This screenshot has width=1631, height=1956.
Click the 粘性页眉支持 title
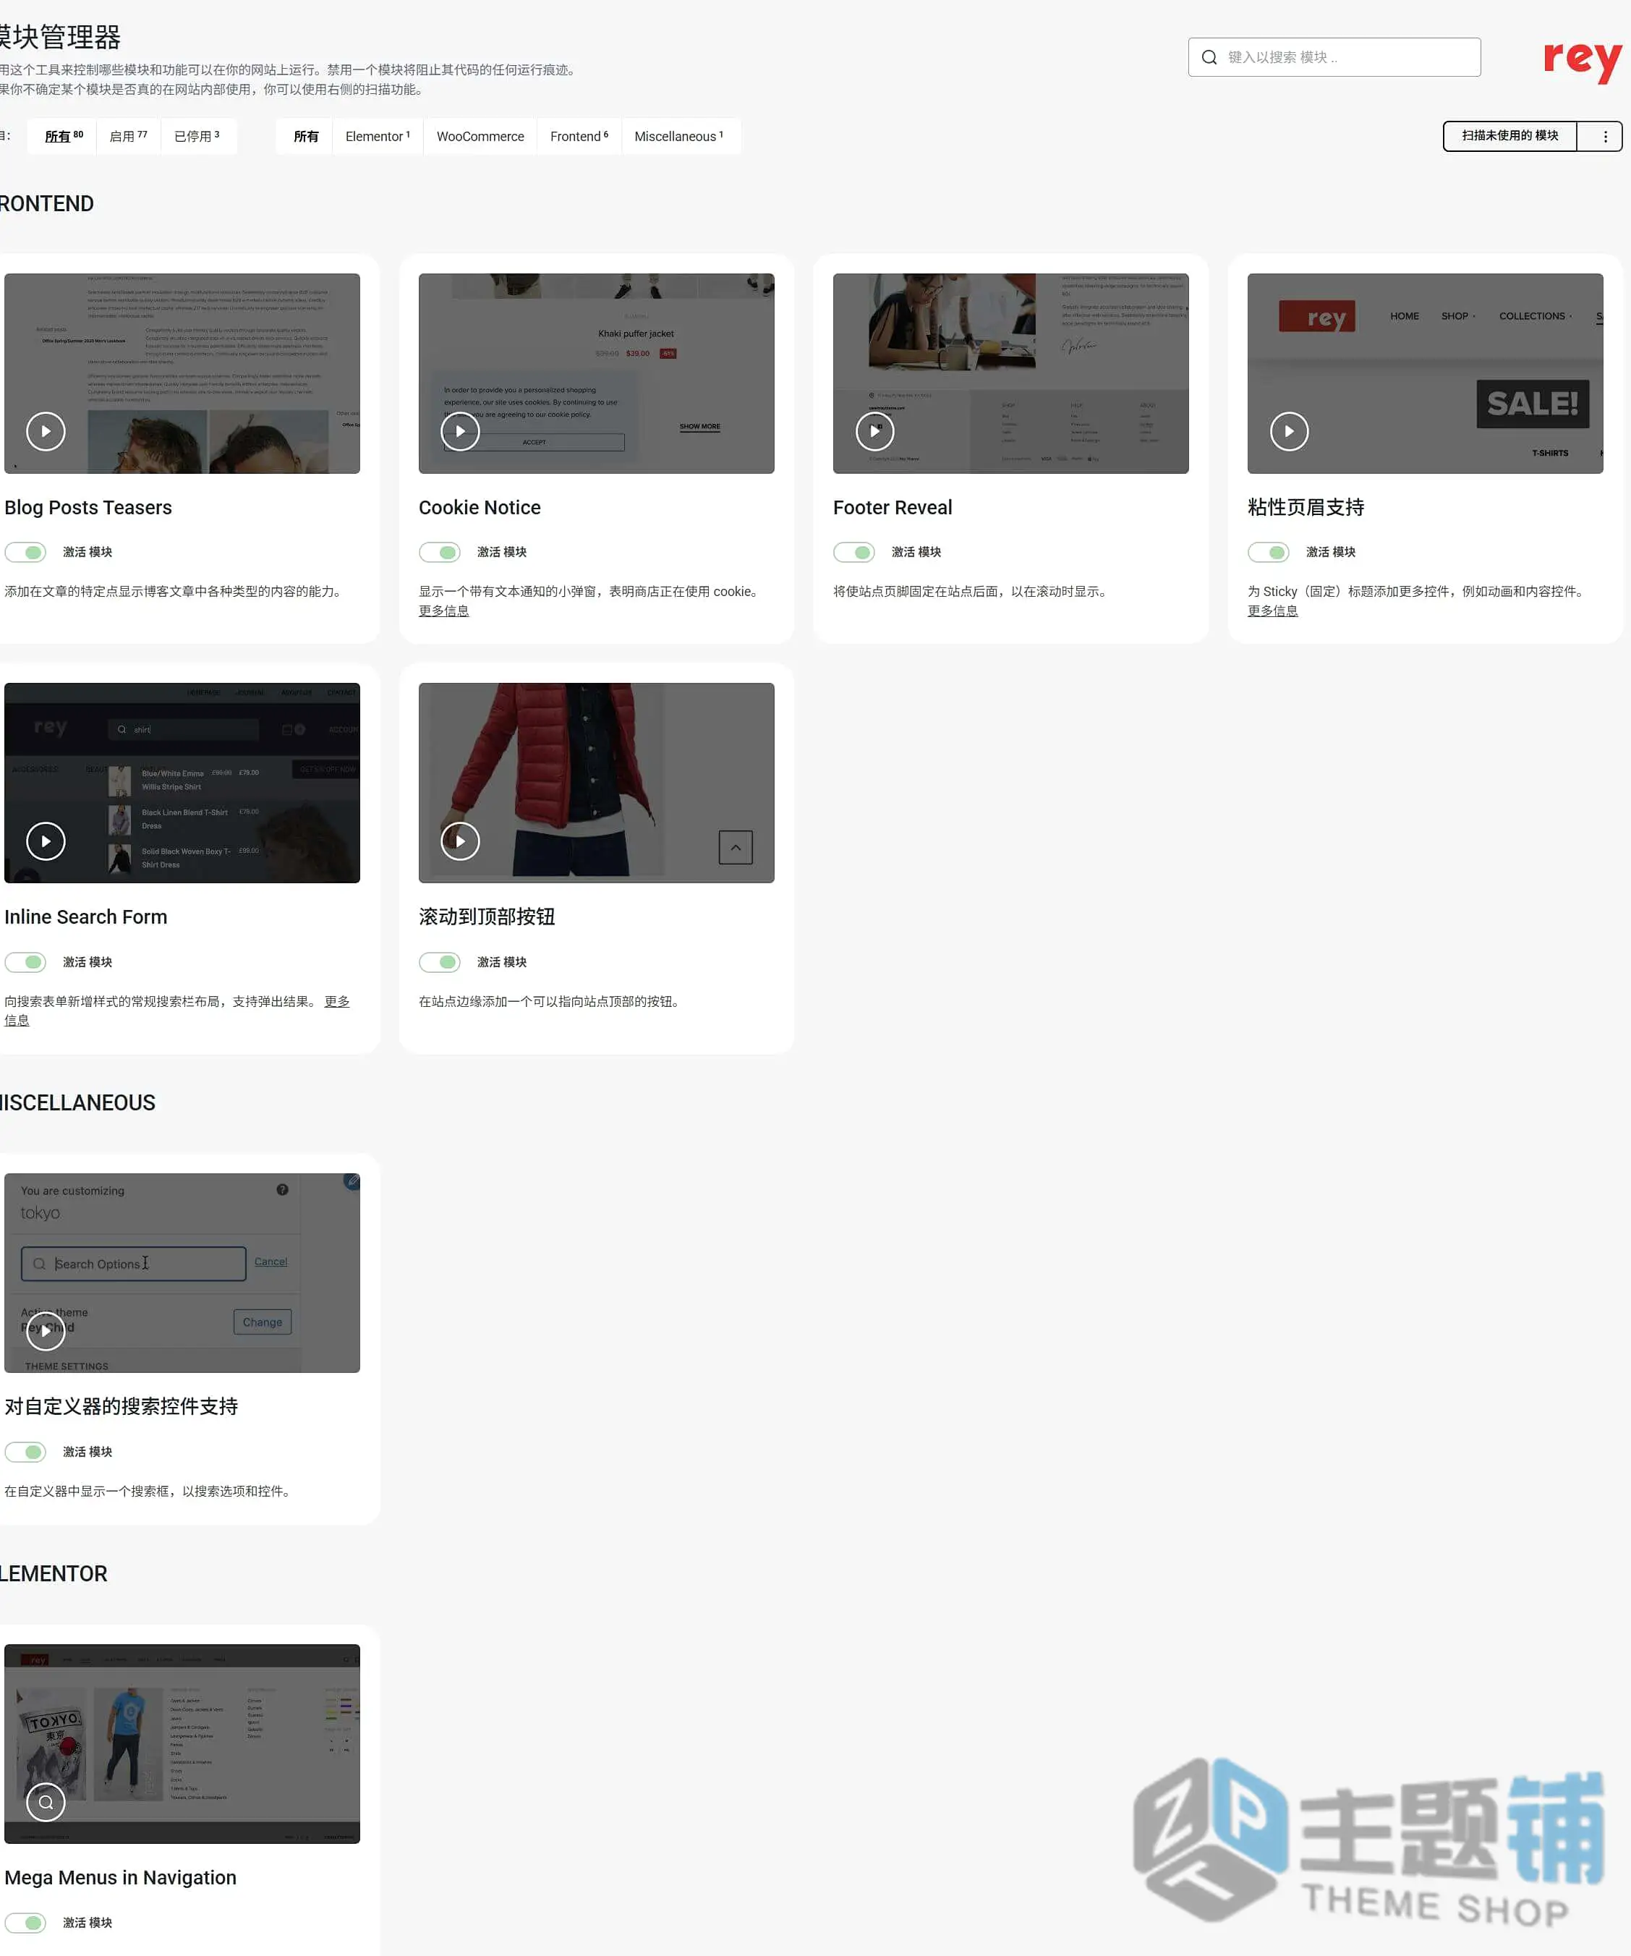tap(1306, 508)
